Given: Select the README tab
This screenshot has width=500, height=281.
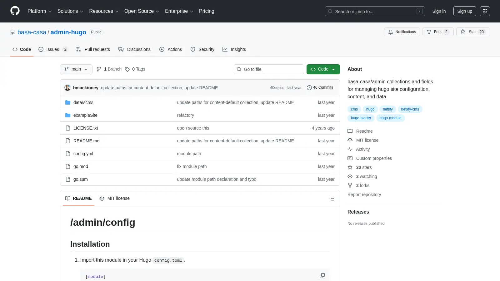Looking at the screenshot, I should tap(78, 199).
